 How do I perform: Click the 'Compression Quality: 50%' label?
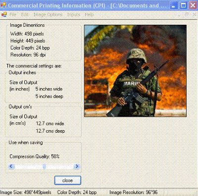coord(35,156)
